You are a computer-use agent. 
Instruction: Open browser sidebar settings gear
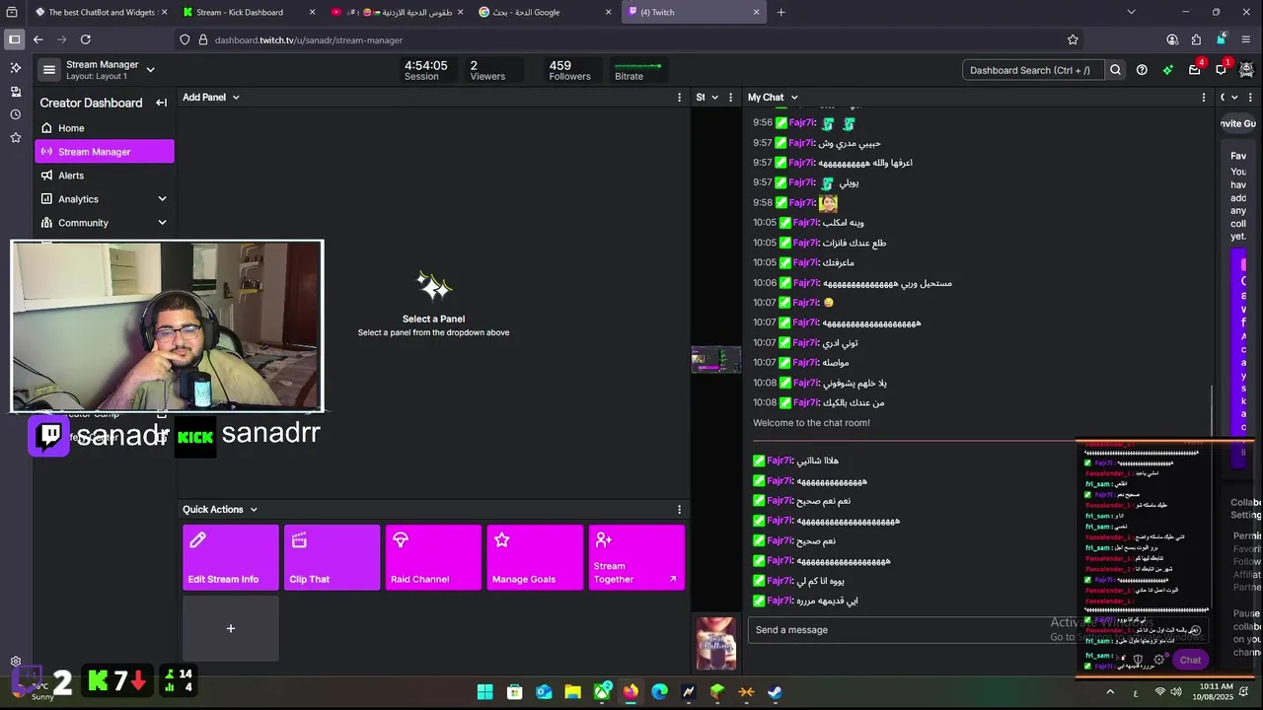click(15, 662)
